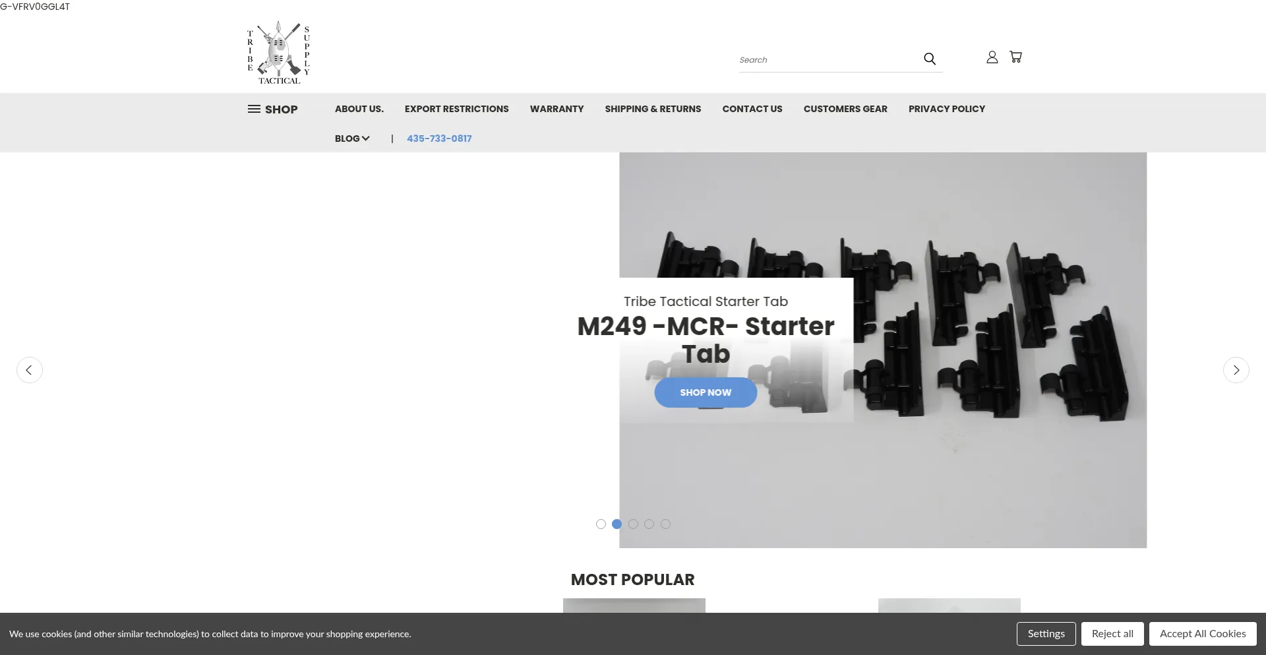This screenshot has width=1266, height=655.
Task: Open SHIPPING & RETURNS page
Action: pos(653,109)
